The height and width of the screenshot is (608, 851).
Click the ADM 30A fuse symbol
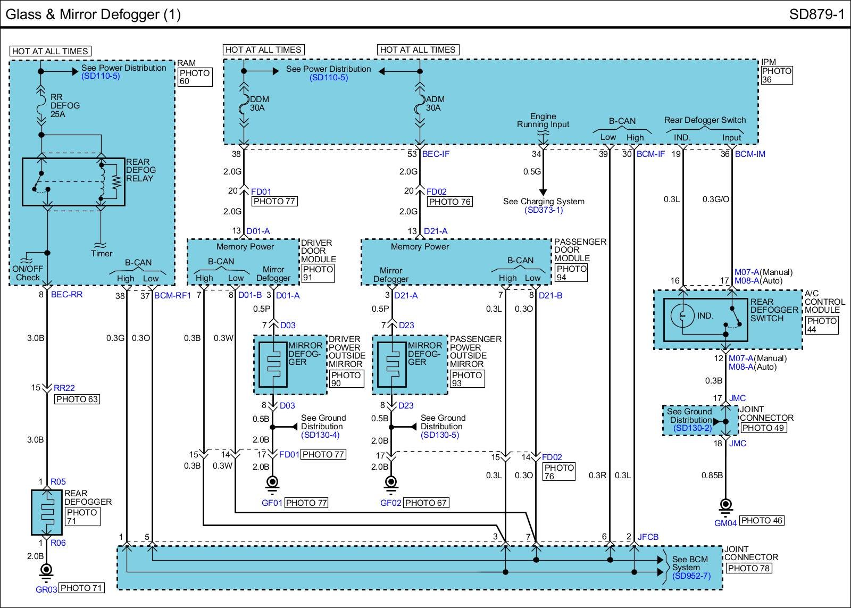(x=420, y=104)
